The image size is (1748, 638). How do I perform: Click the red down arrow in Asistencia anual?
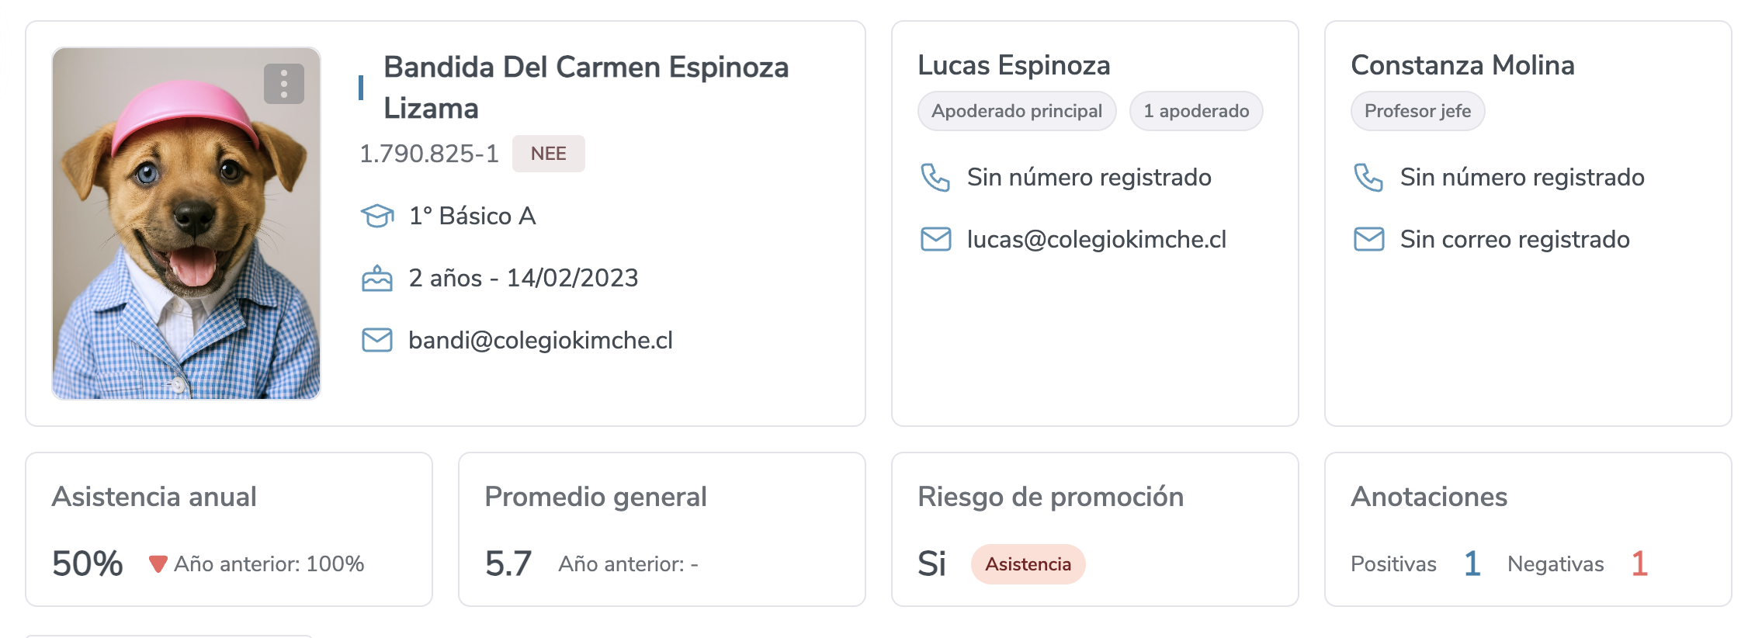click(158, 564)
